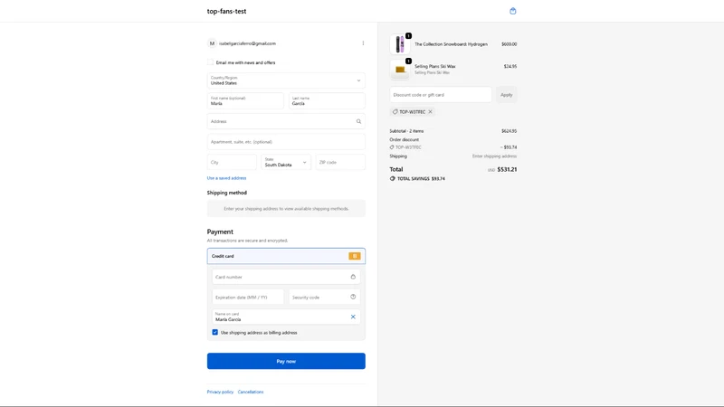Open the Use a saved address link
This screenshot has height=407, width=724.
(x=226, y=178)
